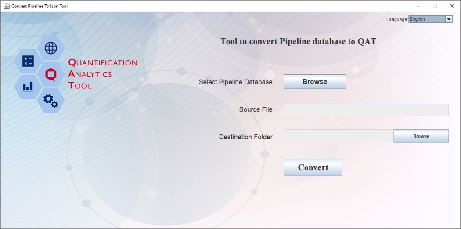Image resolution: width=461 pixels, height=229 pixels.
Task: Click the gears hexagon icon
Action: point(51,100)
